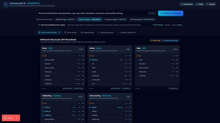Select the Healthcare Triage preset
Image resolution: width=220 pixels, height=123 pixels.
coord(65,19)
